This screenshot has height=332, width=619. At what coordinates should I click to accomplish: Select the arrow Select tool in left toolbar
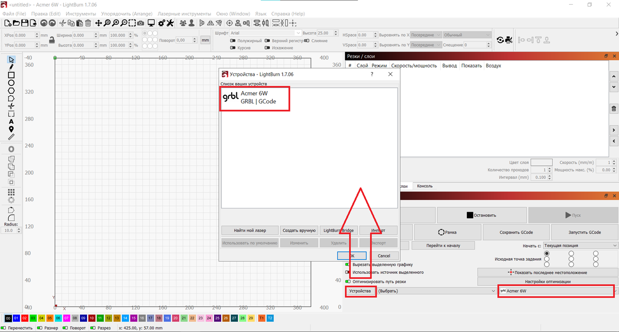(x=11, y=60)
